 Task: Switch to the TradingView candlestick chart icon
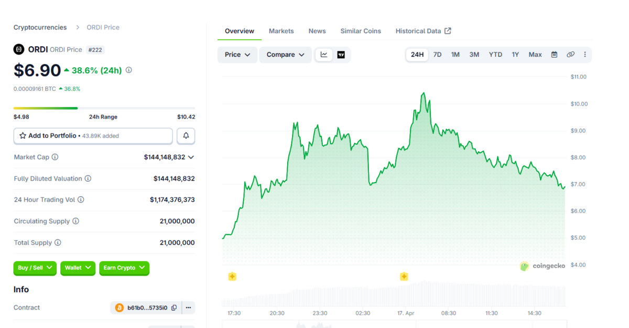341,55
